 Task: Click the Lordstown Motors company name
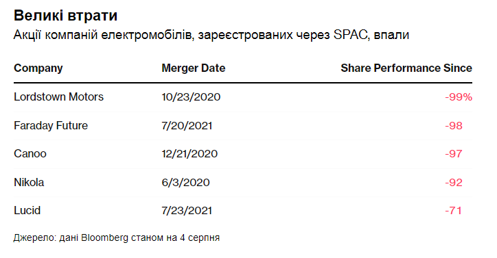coord(58,96)
